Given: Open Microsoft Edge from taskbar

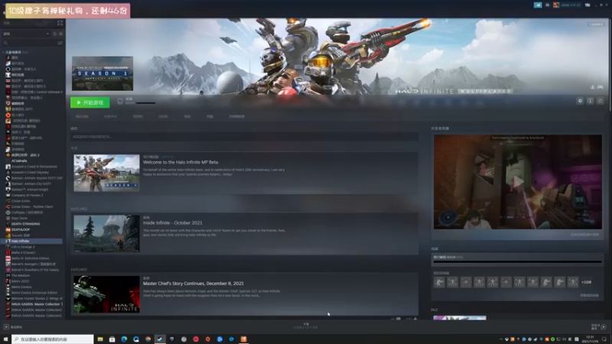Looking at the screenshot, I should [x=124, y=339].
